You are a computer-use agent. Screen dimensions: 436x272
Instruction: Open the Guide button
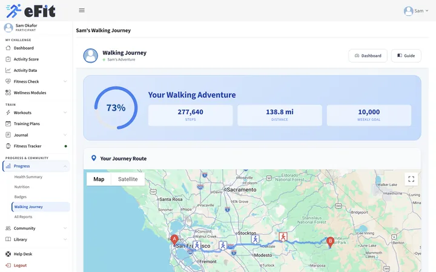[406, 56]
